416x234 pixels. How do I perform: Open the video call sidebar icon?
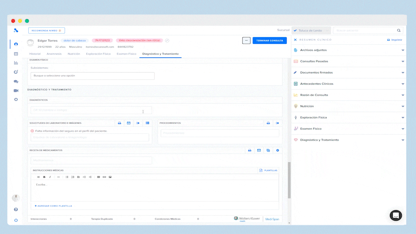(16, 91)
